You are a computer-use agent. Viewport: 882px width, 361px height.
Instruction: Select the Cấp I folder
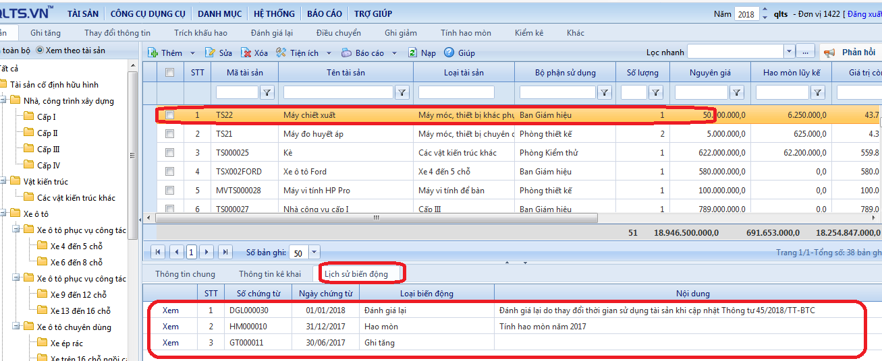click(40, 117)
